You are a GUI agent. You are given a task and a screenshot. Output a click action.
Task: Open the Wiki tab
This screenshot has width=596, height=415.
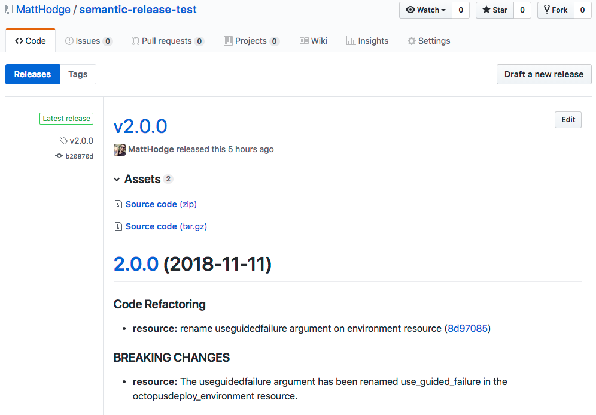313,41
